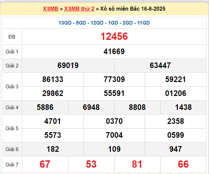Select Giải 4 number 5886

45,107
